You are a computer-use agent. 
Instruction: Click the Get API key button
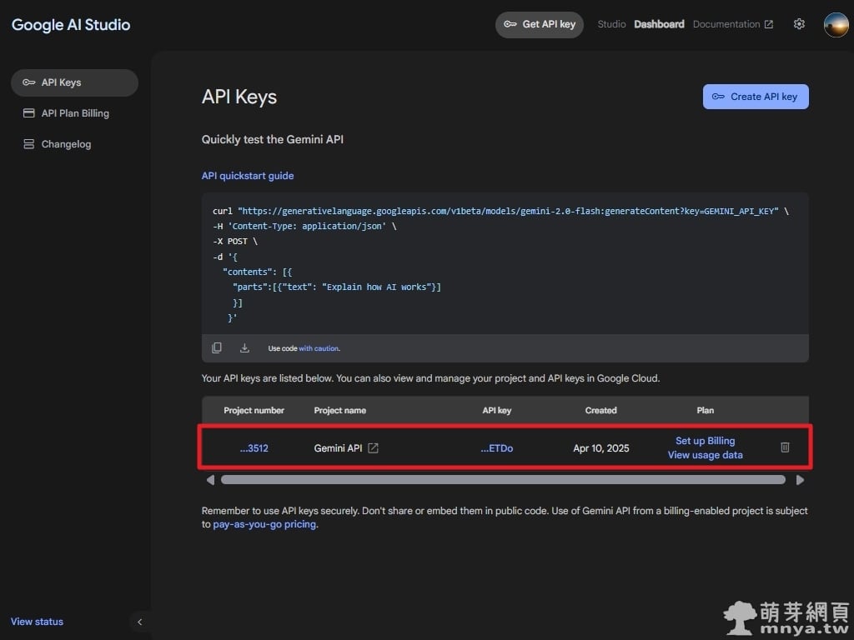(540, 24)
